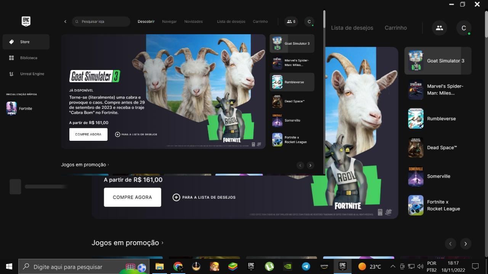
Task: Select large Dead Space list entry
Action: pos(438,148)
